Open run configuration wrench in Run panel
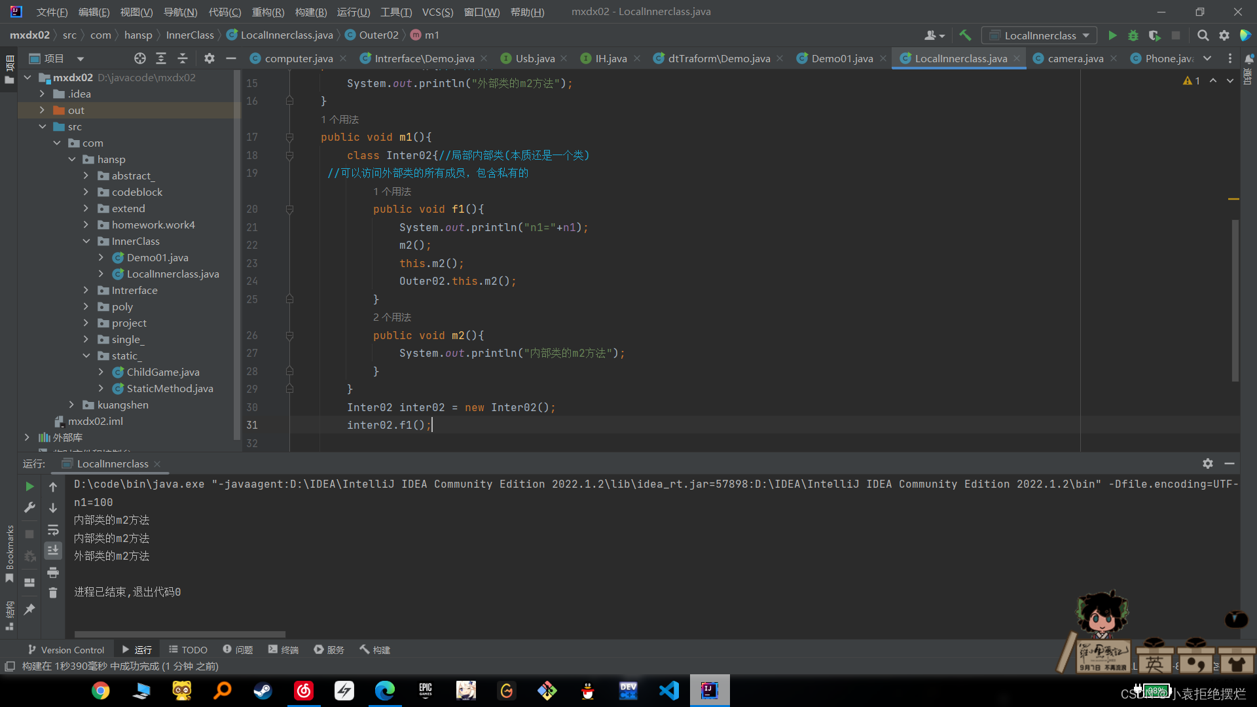The image size is (1257, 707). point(29,507)
